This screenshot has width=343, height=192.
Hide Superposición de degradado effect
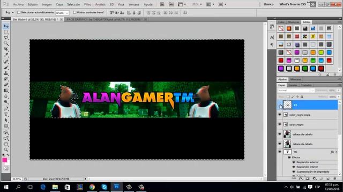pyautogui.click(x=294, y=172)
